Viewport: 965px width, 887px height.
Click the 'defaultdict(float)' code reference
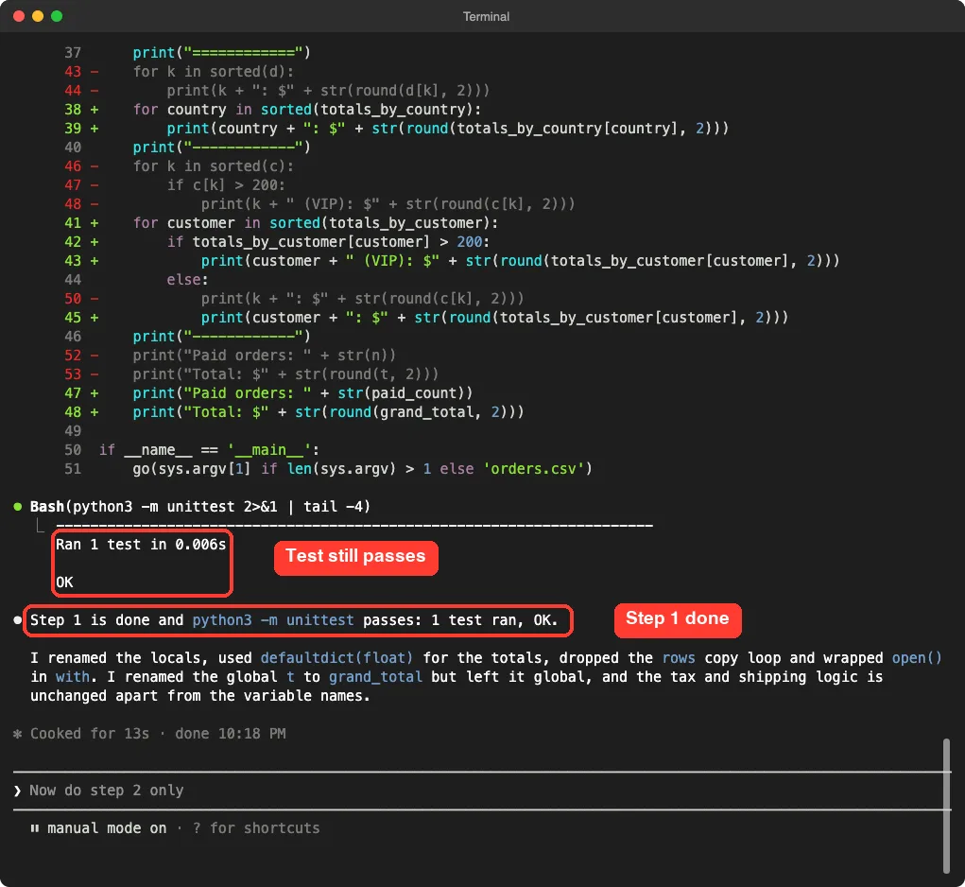[336, 658]
